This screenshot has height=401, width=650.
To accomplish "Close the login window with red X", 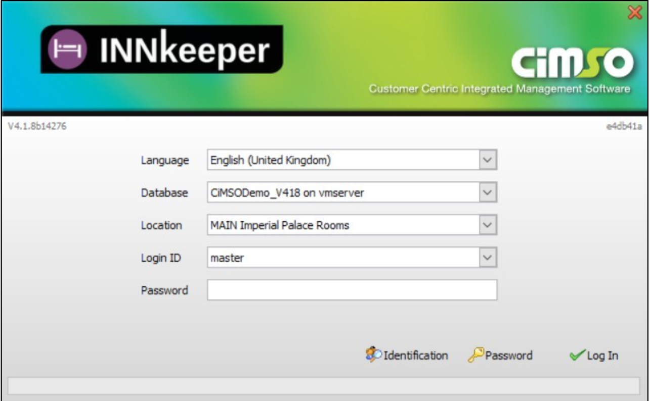I will 634,12.
